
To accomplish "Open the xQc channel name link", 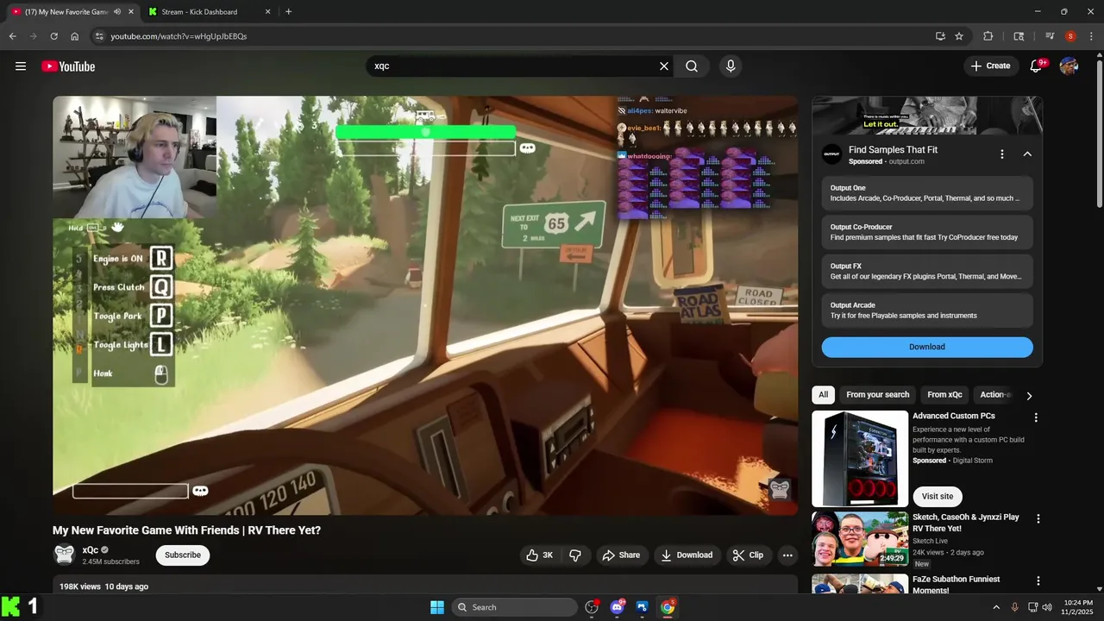I will (91, 550).
